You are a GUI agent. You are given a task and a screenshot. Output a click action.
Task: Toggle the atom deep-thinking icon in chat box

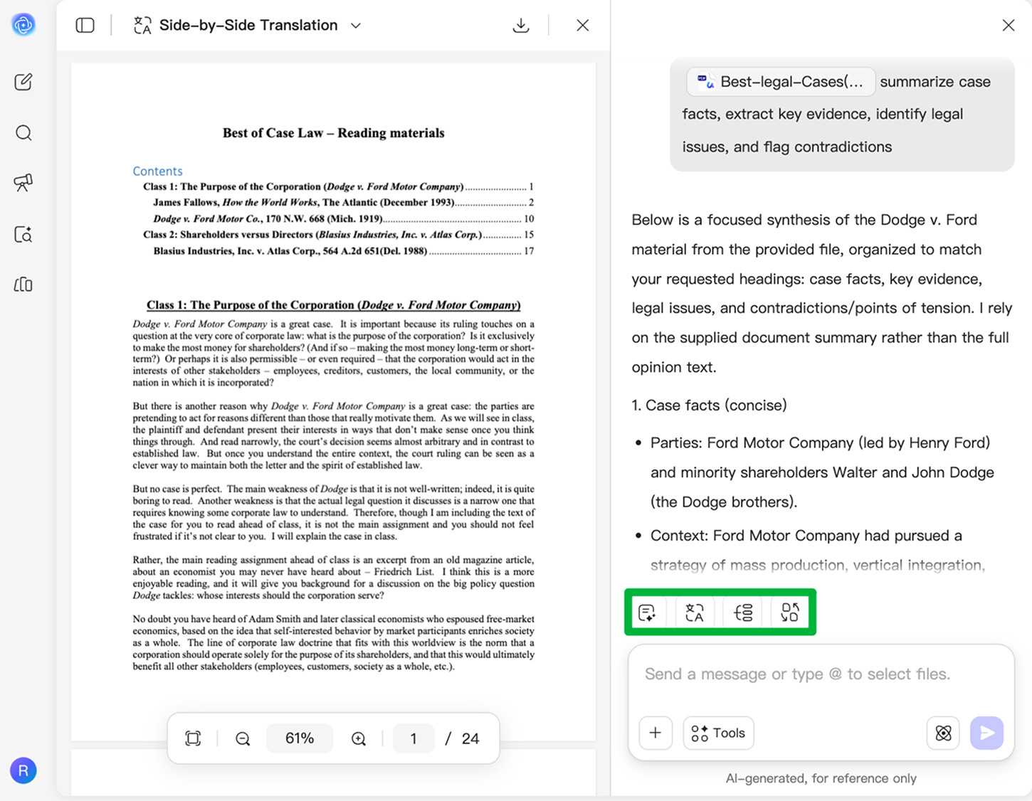(943, 733)
